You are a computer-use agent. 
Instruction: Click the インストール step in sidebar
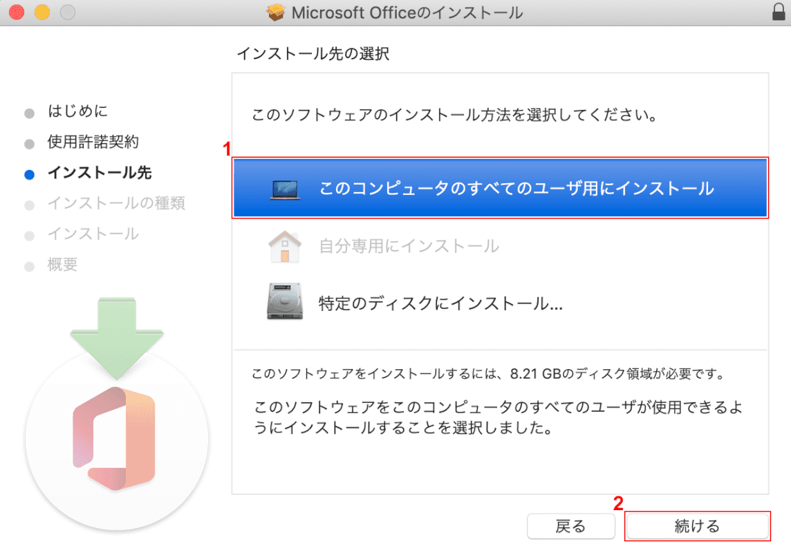click(x=93, y=234)
